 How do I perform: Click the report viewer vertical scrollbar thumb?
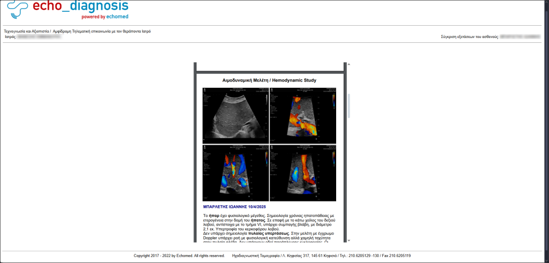(x=348, y=106)
